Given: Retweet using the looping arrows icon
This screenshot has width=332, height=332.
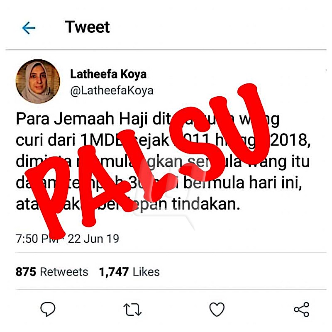Looking at the screenshot, I should [x=132, y=310].
